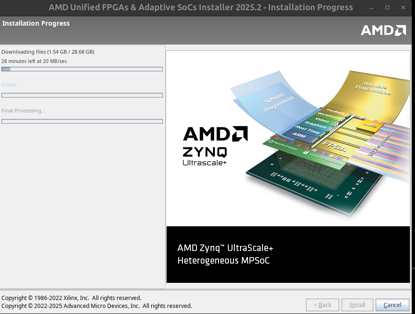415x314 pixels.
Task: Click the AMD logo in the header
Action: point(383,30)
